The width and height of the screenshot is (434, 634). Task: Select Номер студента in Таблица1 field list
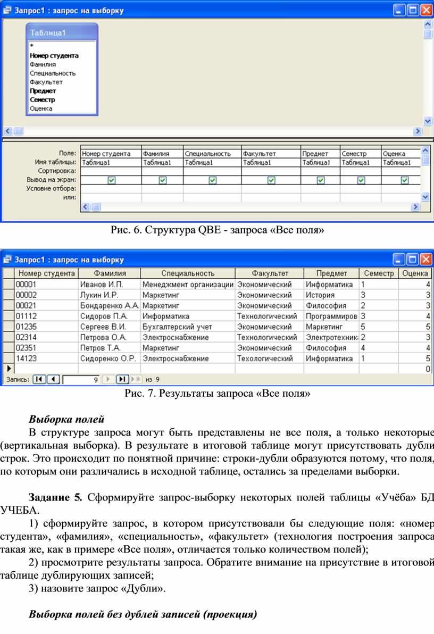point(54,56)
